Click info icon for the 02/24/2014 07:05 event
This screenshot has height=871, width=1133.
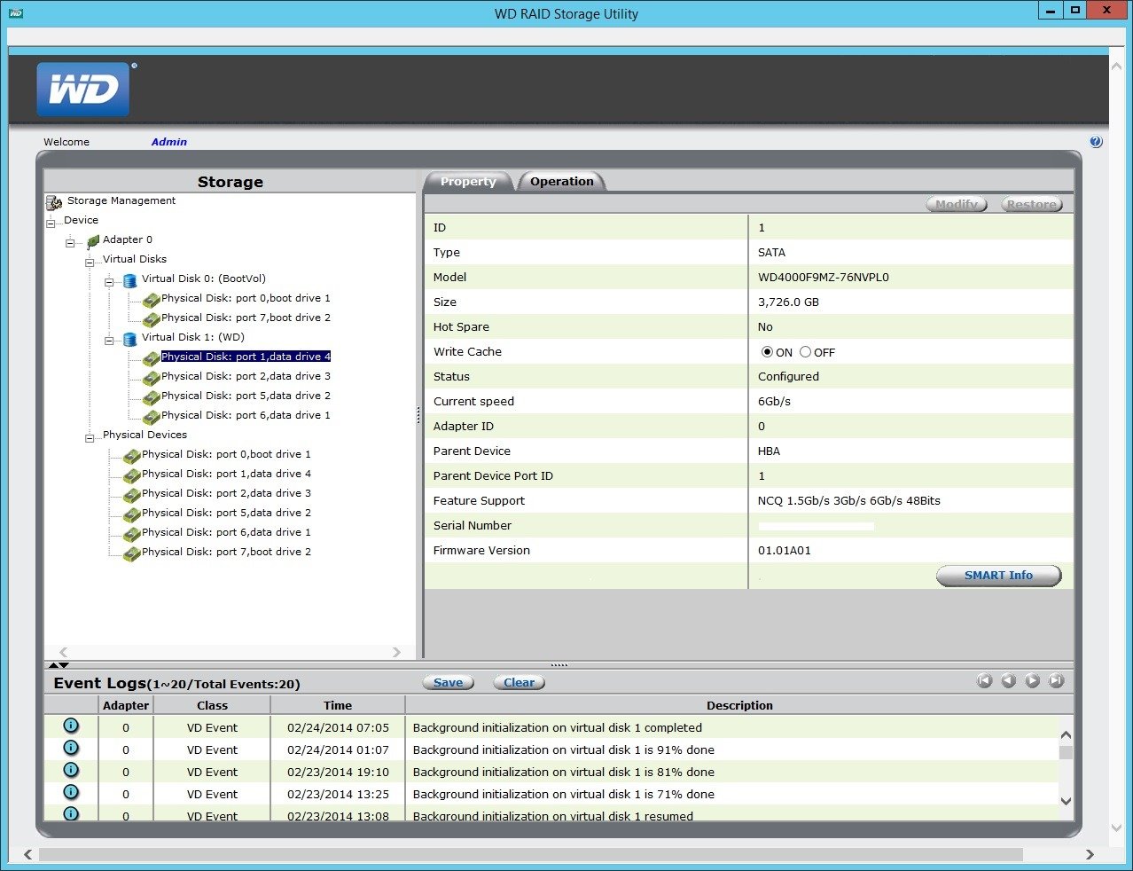(71, 726)
